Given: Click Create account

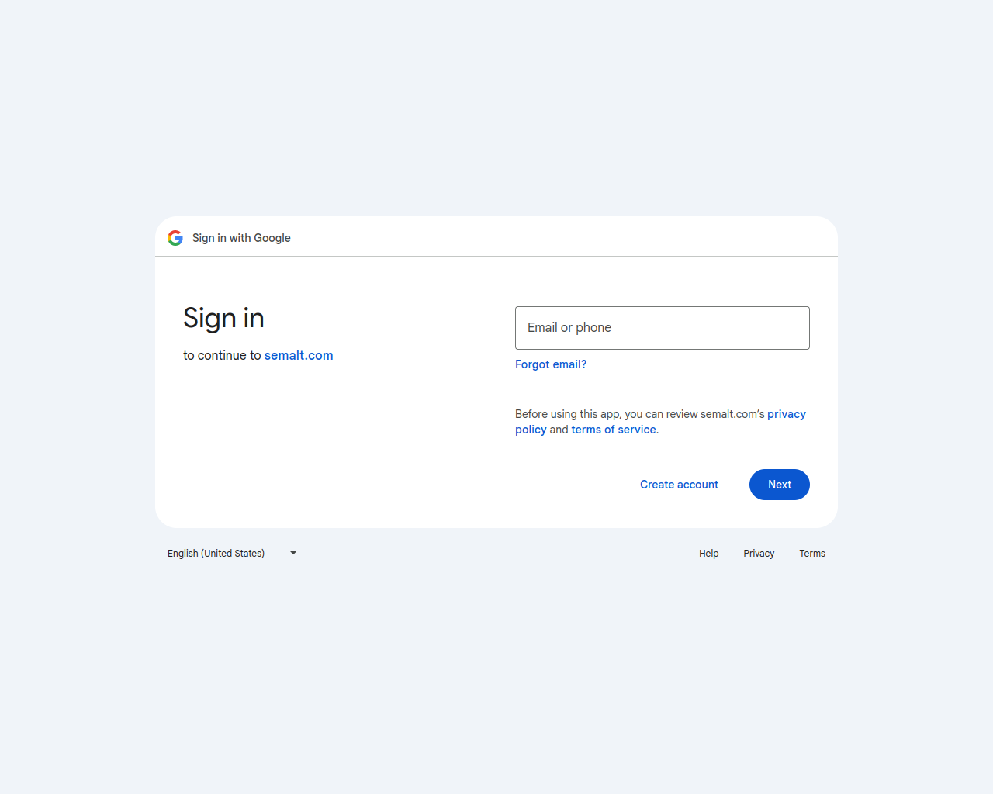Looking at the screenshot, I should (x=679, y=485).
